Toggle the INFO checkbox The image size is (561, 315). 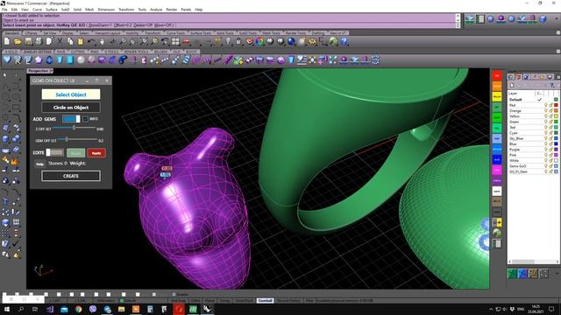point(85,119)
